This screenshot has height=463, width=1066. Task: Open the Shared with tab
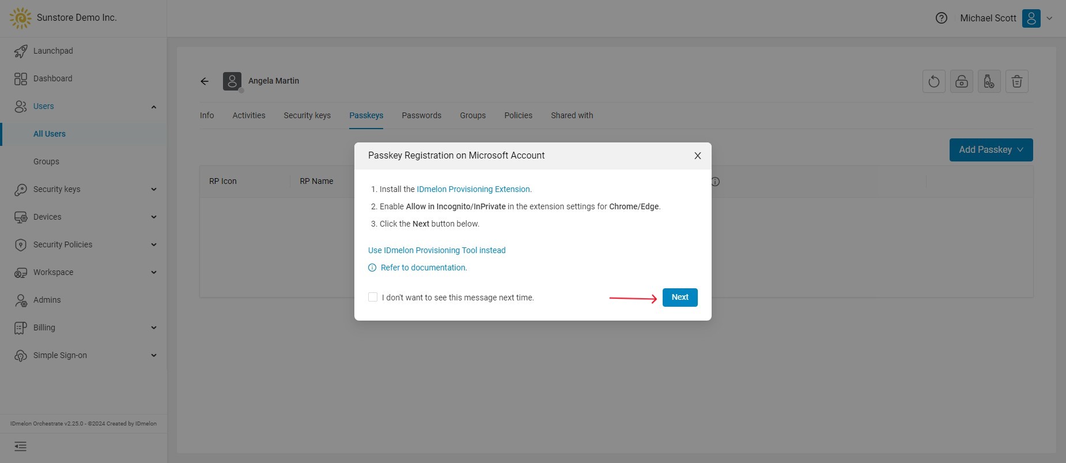572,115
